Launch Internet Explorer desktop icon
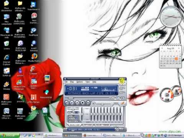The height and width of the screenshot is (138, 184). (7, 60)
